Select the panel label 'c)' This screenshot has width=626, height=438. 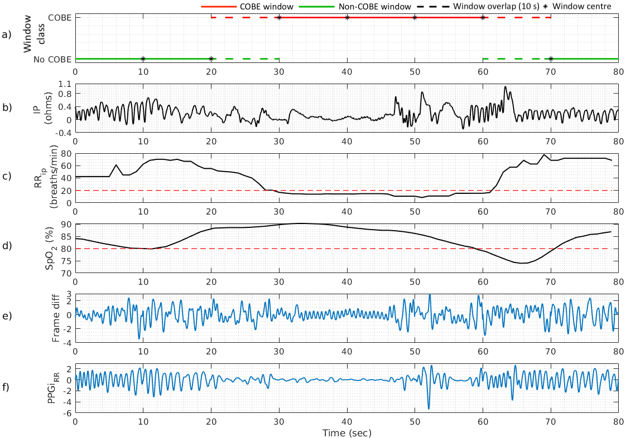pos(6,176)
